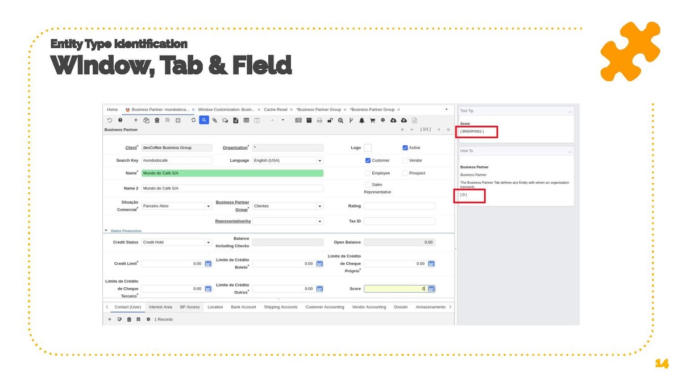Enable the Vendor checkbox
Viewport: 682px width, 383px height.
[405, 161]
